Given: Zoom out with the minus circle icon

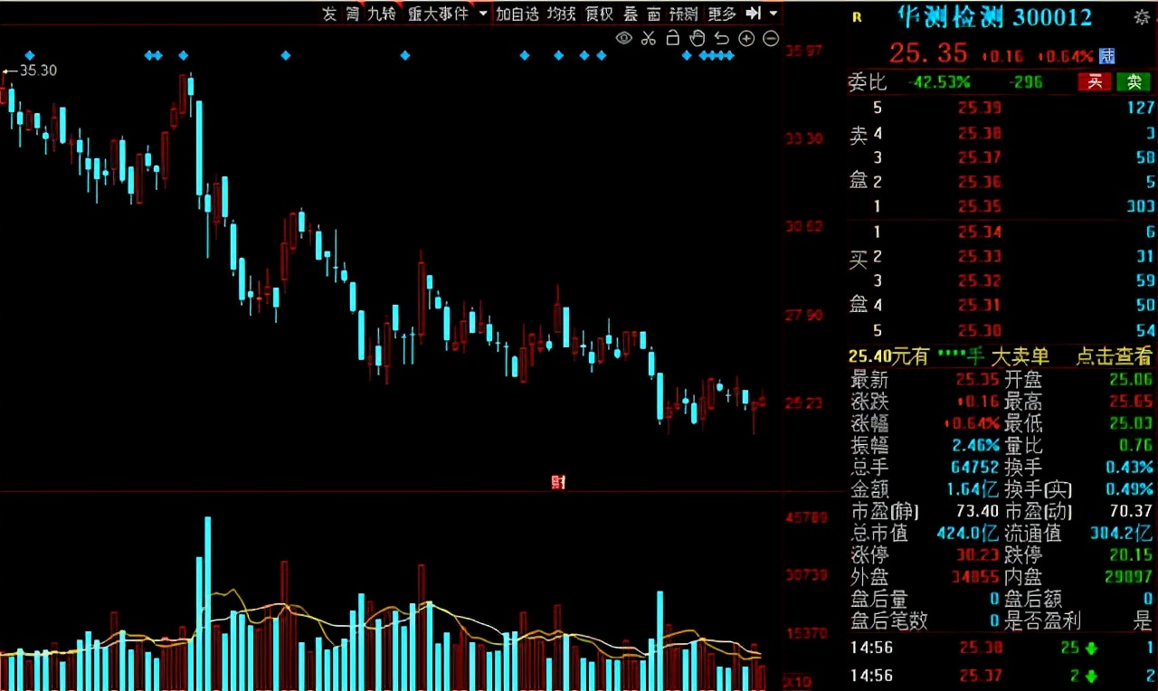Looking at the screenshot, I should pyautogui.click(x=771, y=38).
